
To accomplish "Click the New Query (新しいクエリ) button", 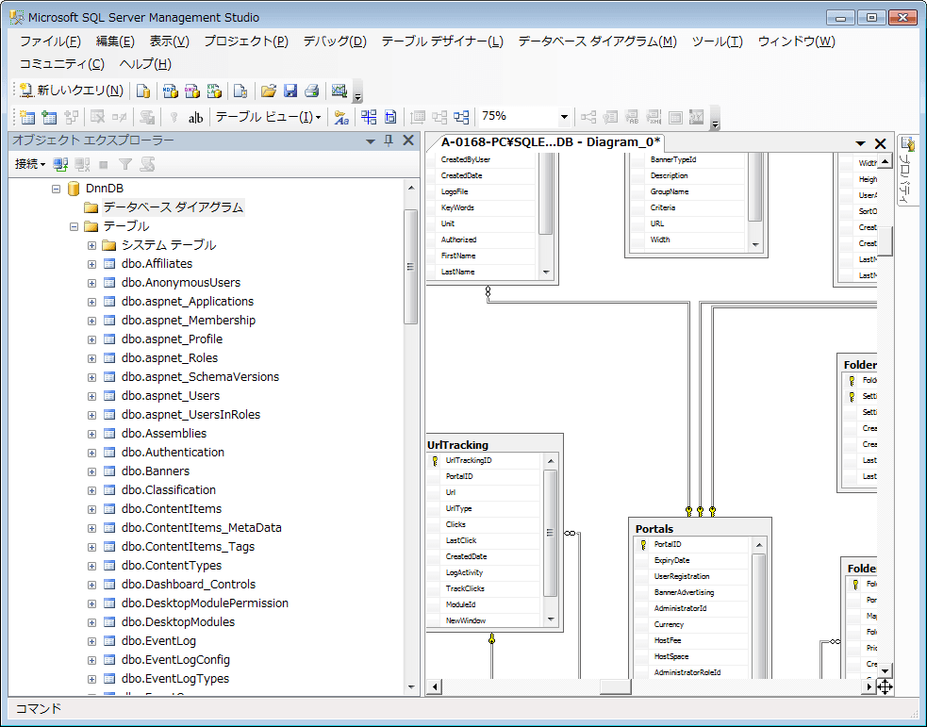I will coord(71,91).
